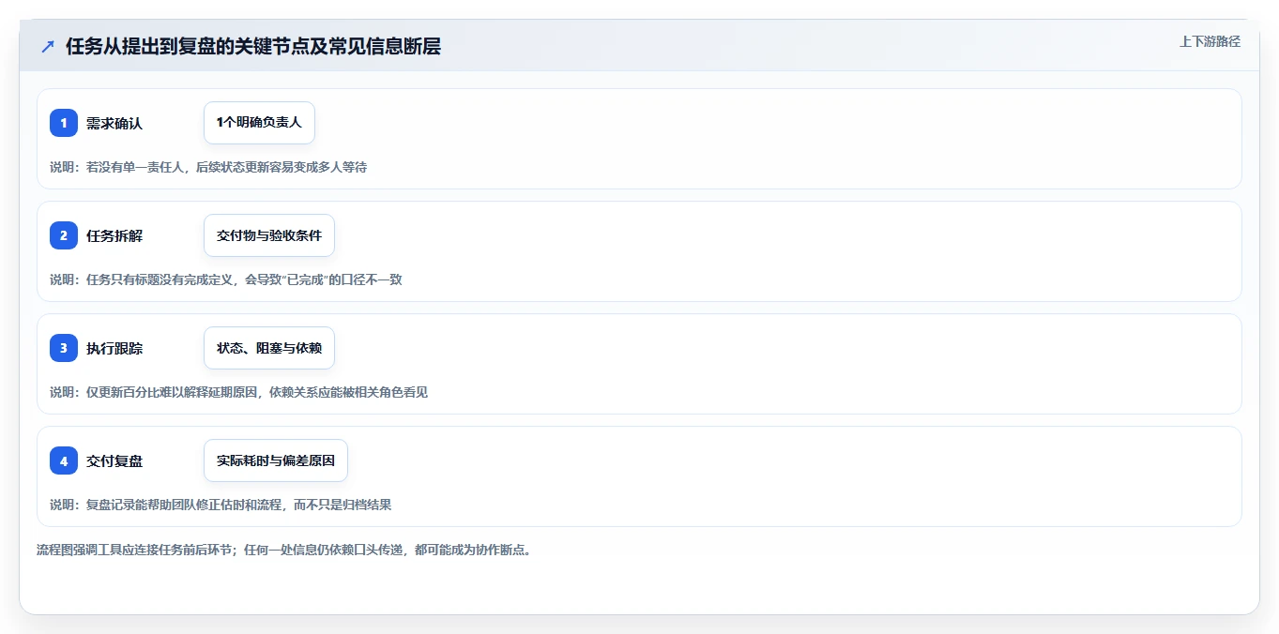Viewport: 1279px width, 634px height.
Task: Click the 任务拆解 step title
Action: (x=114, y=235)
